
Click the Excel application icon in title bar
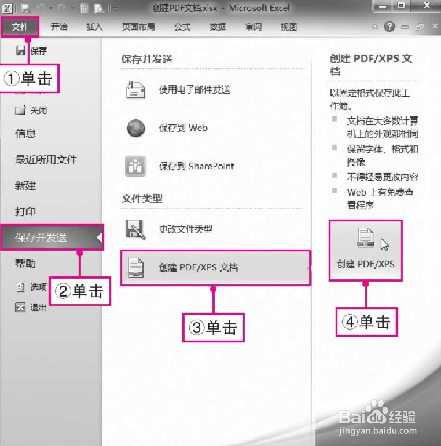[x=7, y=9]
